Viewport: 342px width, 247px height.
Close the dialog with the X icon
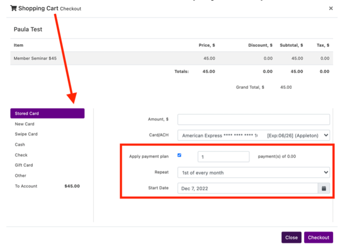pyautogui.click(x=331, y=8)
